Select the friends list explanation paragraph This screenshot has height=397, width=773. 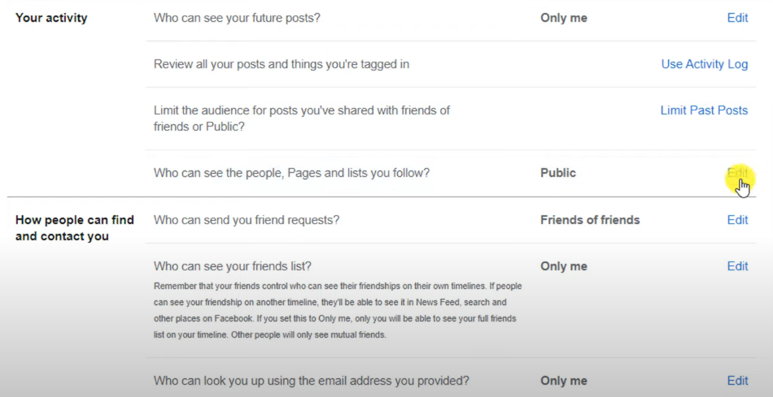coord(338,310)
